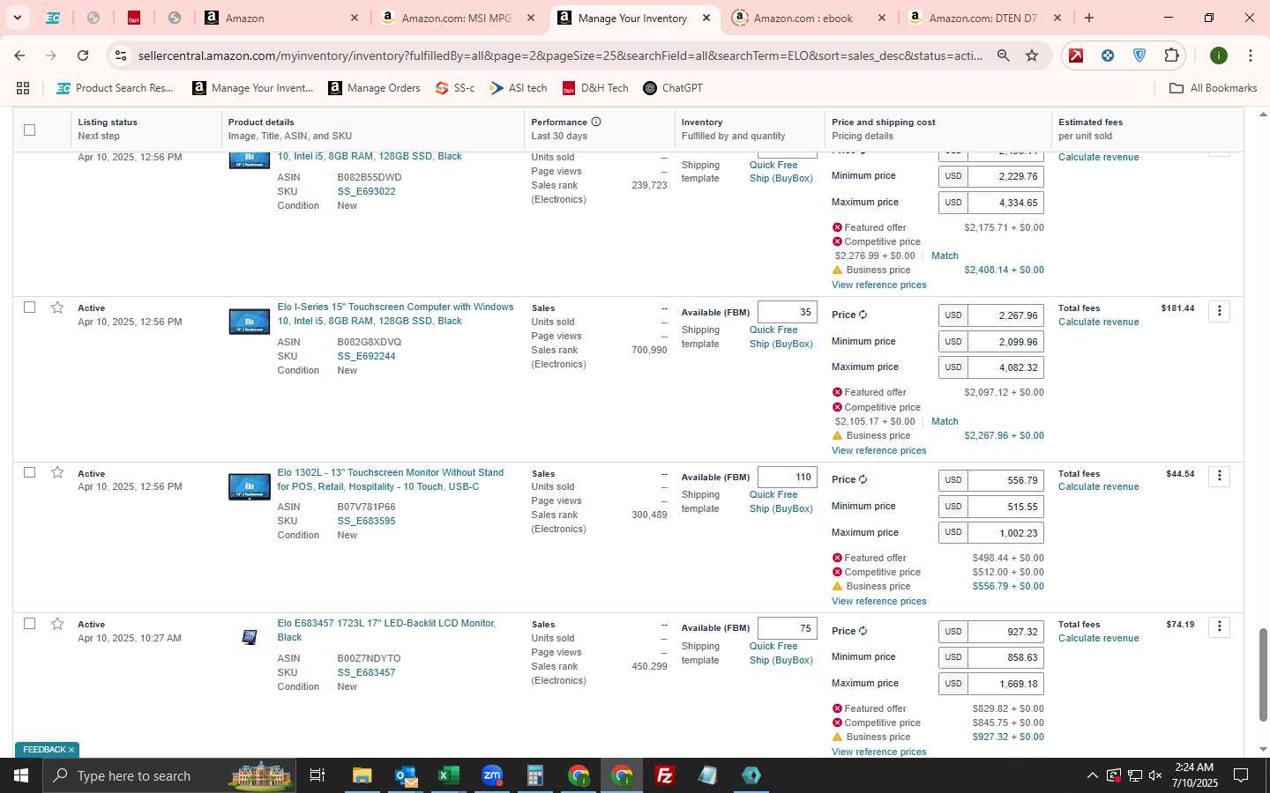Star the Elo I-Series SS_E692244 listing
The height and width of the screenshot is (793, 1270).
tap(57, 307)
